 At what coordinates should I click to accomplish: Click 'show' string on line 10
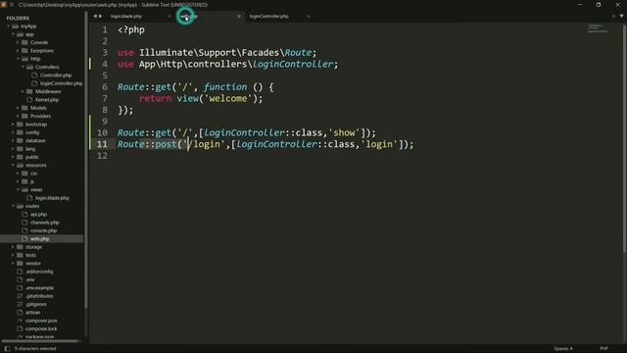(x=344, y=132)
